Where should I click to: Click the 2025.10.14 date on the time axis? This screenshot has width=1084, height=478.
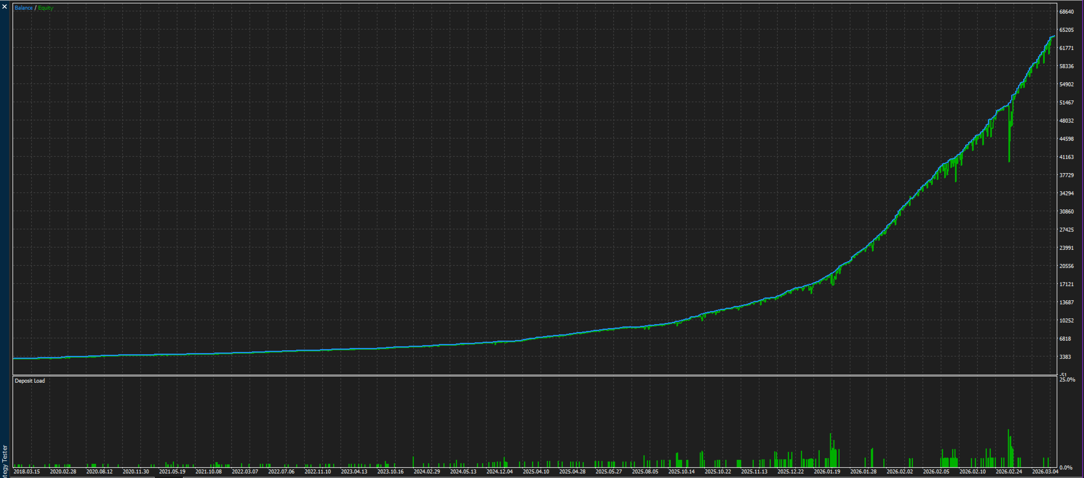[x=682, y=472]
